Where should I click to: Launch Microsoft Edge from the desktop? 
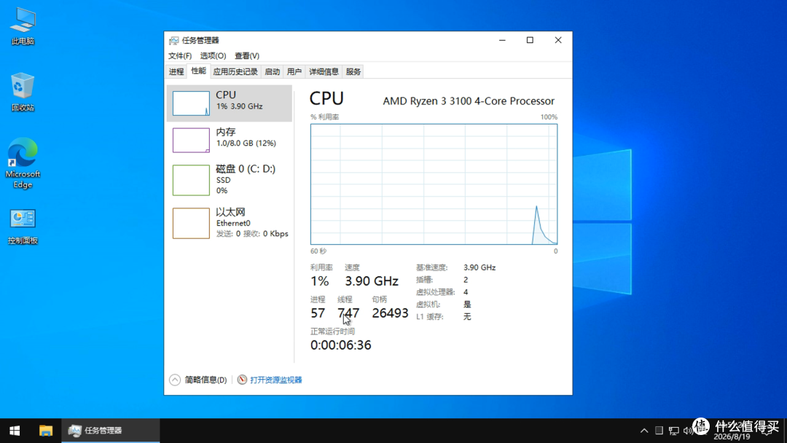click(23, 163)
